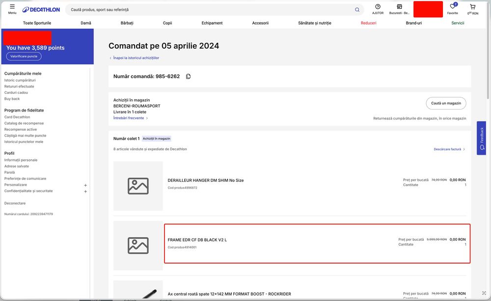Open Card Decathlon in sidebar
The height and width of the screenshot is (301, 491).
pyautogui.click(x=17, y=117)
